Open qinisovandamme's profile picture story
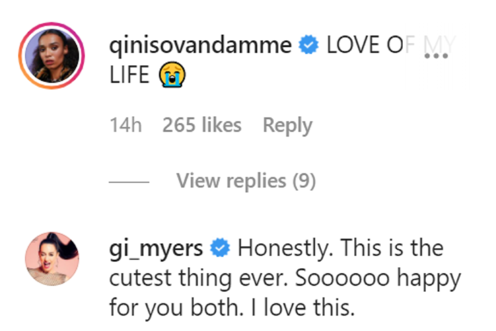Screen dimensions: 496x331 pyautogui.click(x=51, y=55)
